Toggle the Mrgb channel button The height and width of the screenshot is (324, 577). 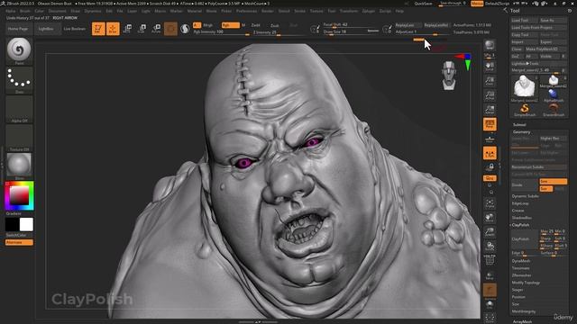click(208, 25)
